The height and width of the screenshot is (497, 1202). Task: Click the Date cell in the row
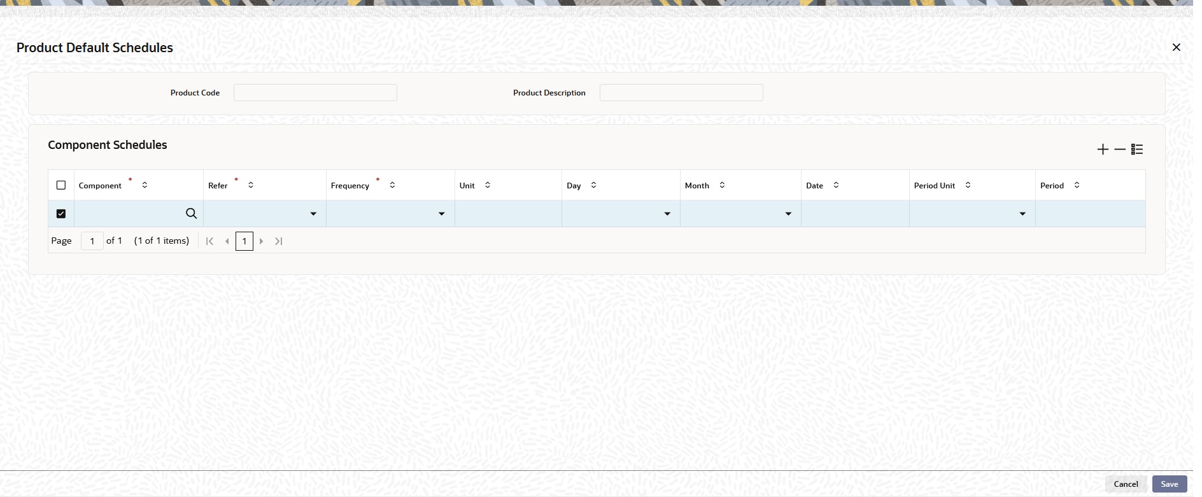[855, 214]
